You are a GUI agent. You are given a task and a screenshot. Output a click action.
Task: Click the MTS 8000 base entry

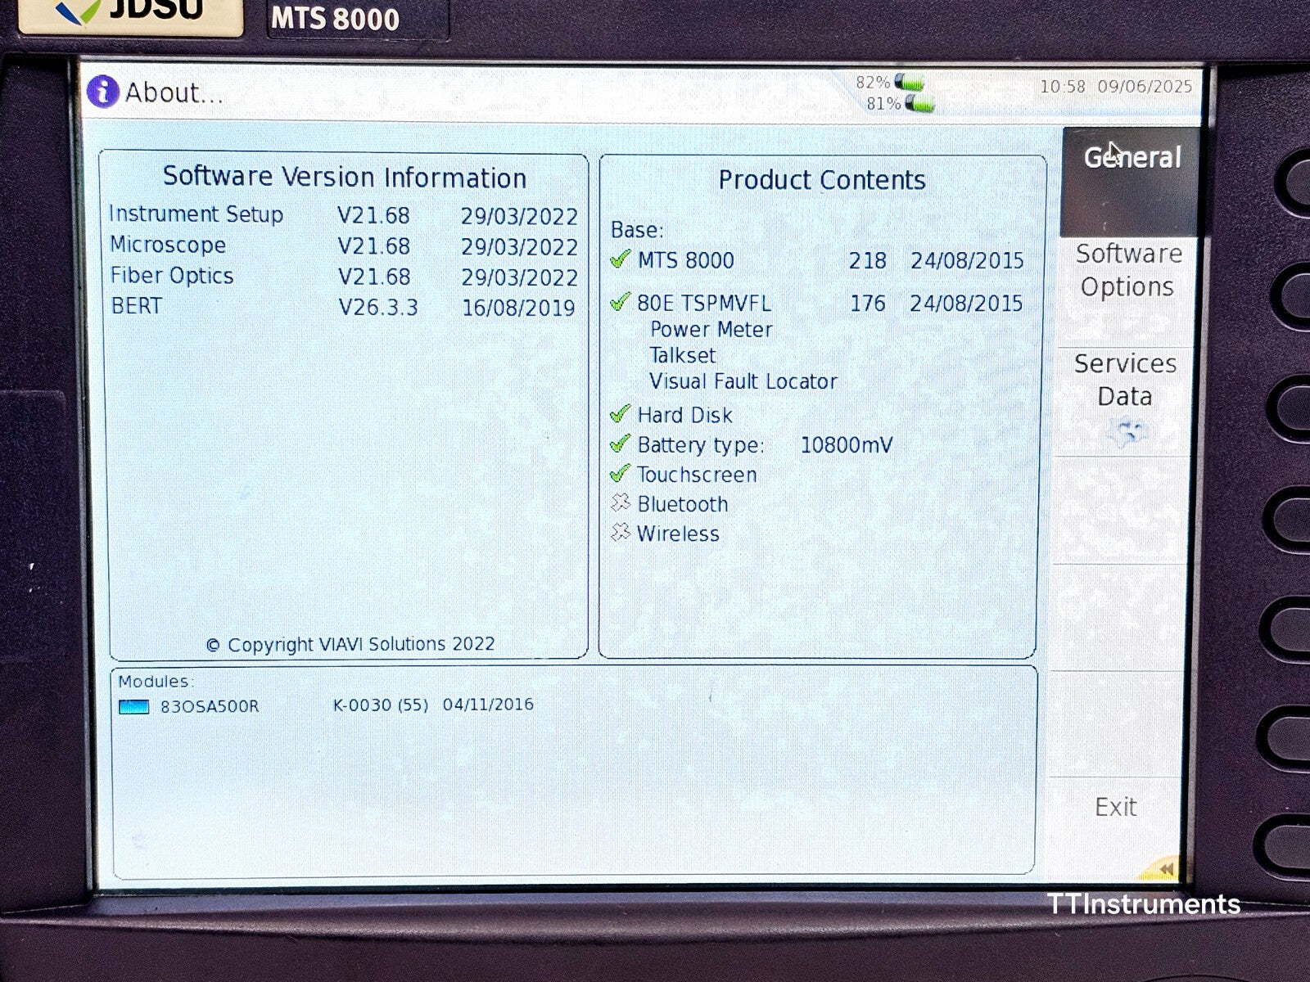click(x=686, y=260)
